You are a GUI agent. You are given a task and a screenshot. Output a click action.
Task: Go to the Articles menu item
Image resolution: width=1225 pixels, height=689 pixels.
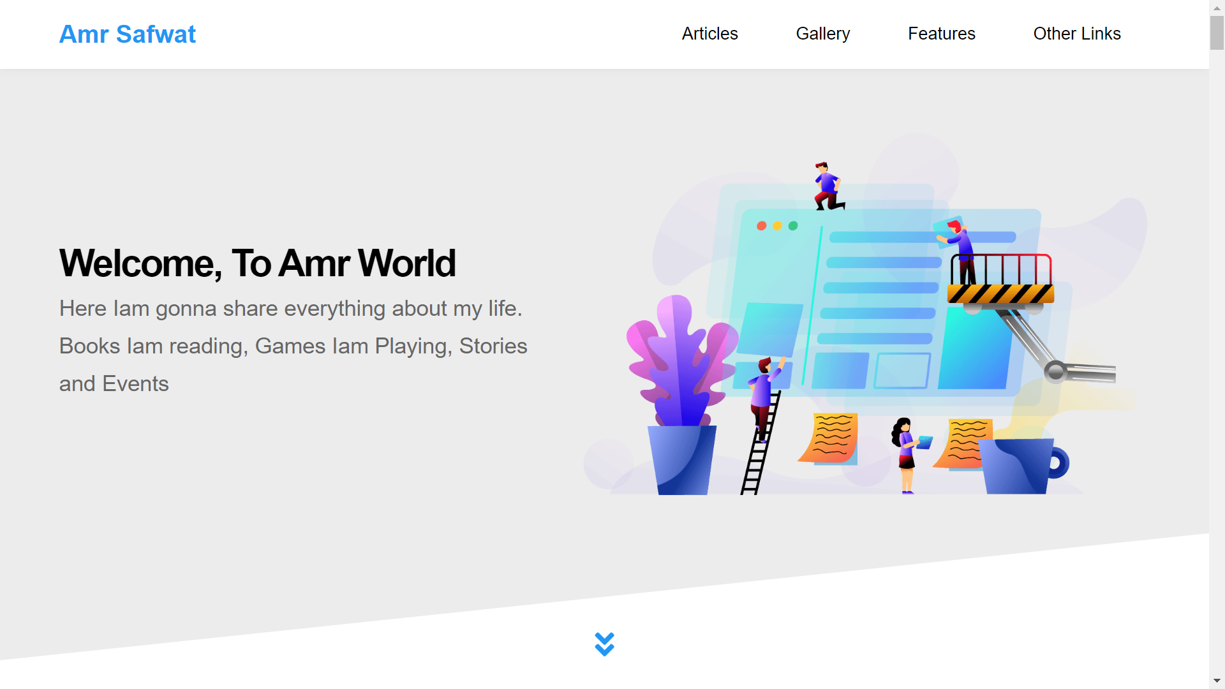(709, 34)
